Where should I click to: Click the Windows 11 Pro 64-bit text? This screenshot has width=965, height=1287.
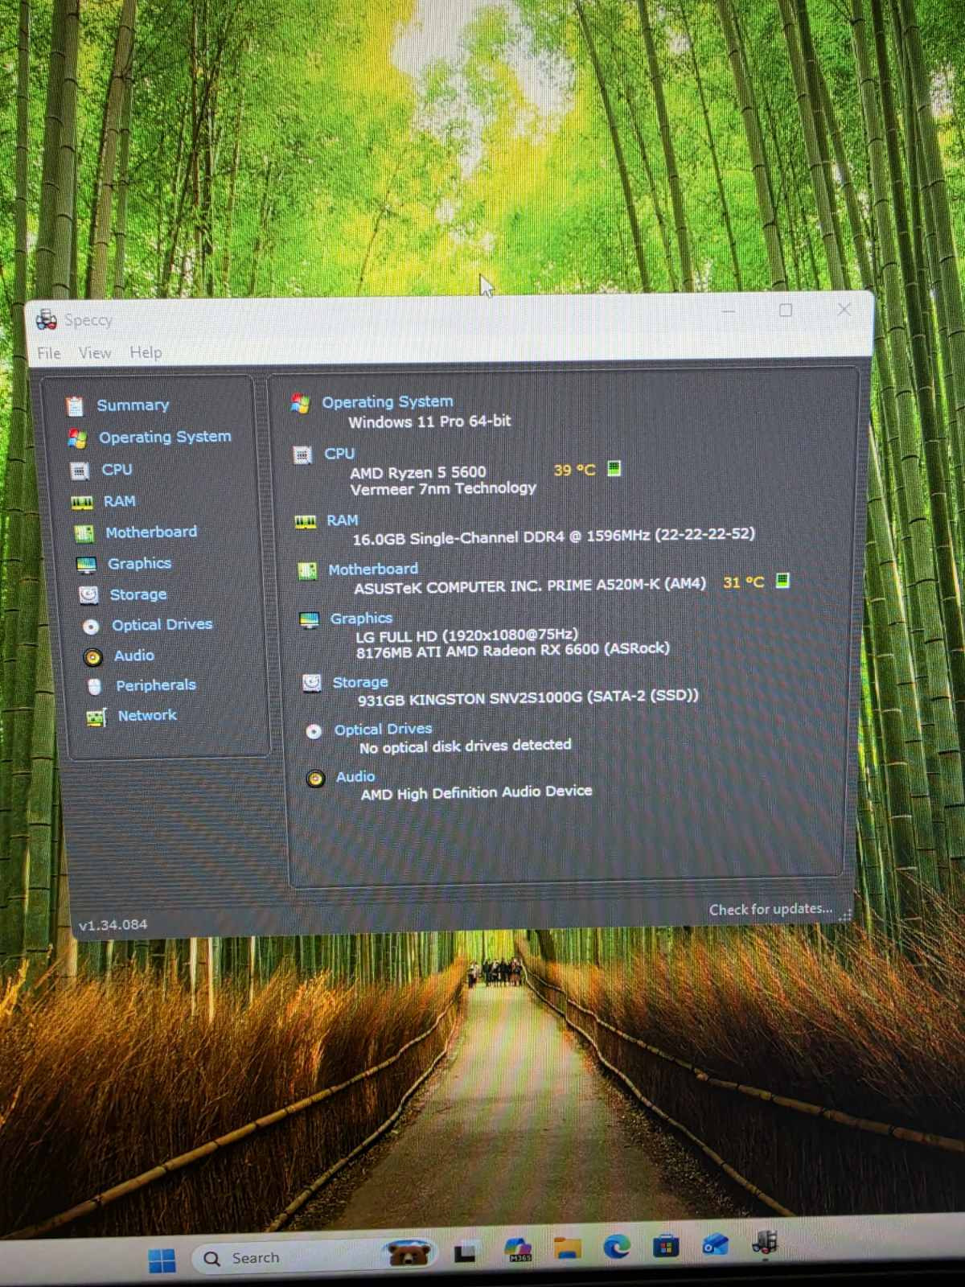click(429, 421)
